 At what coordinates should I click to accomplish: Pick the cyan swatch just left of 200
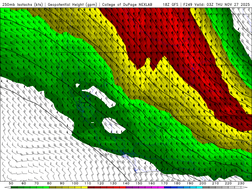pyautogui.click(x=199, y=187)
